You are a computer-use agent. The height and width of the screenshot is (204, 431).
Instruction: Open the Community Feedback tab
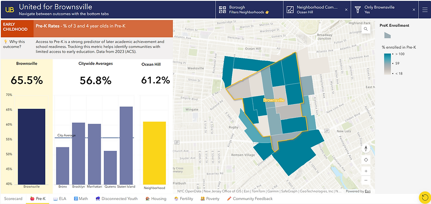250,198
